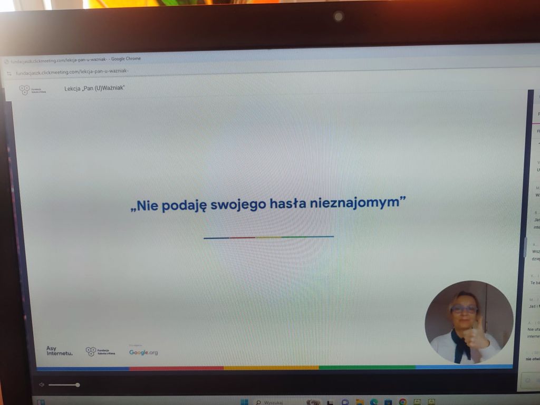The image size is (540, 405).
Task: Click the Google.org logo on the slide
Action: 143,352
